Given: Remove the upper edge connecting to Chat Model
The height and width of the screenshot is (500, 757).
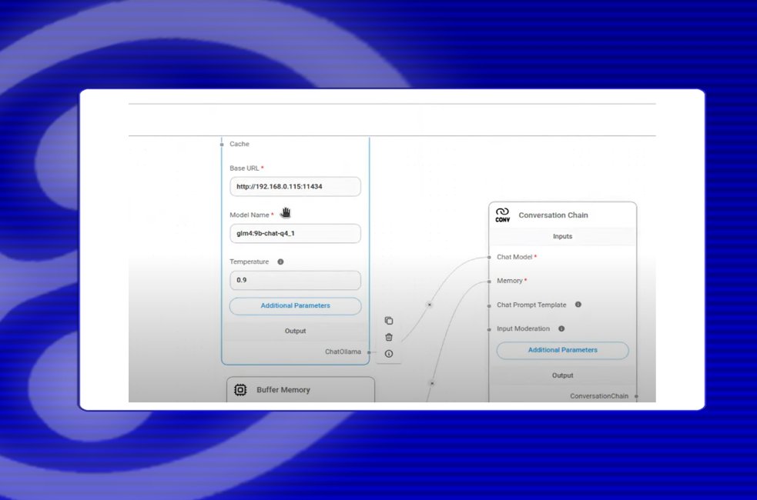Looking at the screenshot, I should click(429, 305).
